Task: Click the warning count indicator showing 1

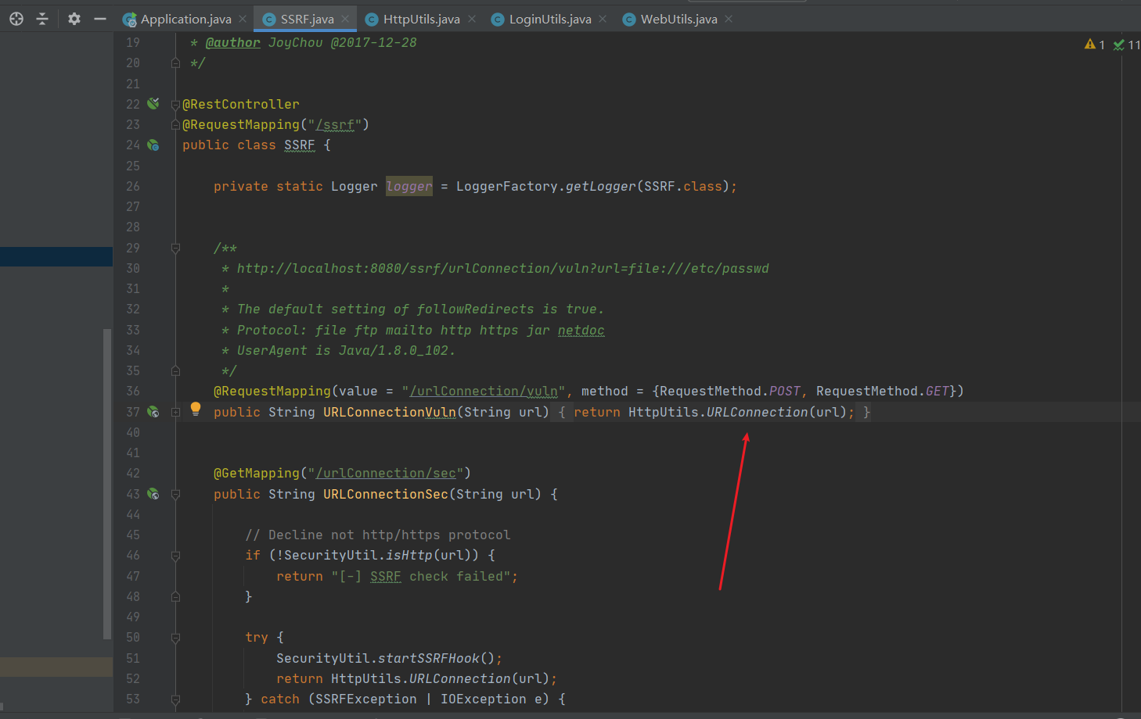Action: point(1095,45)
